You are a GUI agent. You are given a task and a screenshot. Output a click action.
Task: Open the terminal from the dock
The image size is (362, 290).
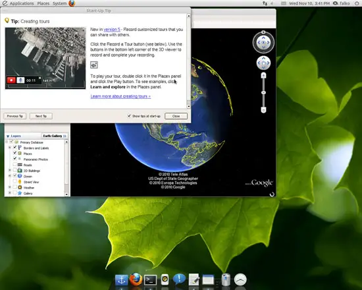click(x=150, y=280)
